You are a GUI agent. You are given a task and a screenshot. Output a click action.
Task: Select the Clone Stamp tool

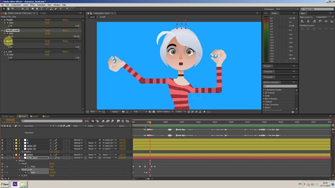[51, 9]
